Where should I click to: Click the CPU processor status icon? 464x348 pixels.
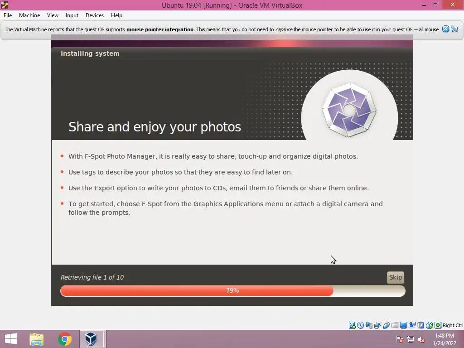coord(421,325)
